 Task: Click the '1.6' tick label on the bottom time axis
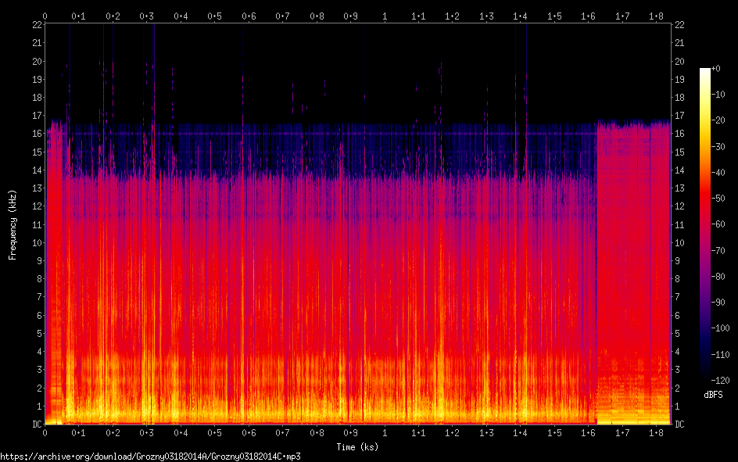point(589,433)
